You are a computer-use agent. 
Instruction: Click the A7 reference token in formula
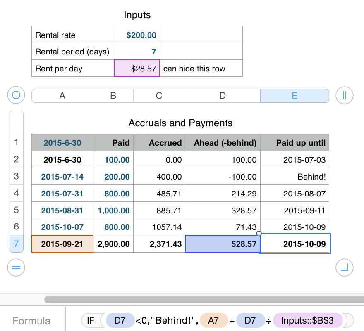point(213,320)
